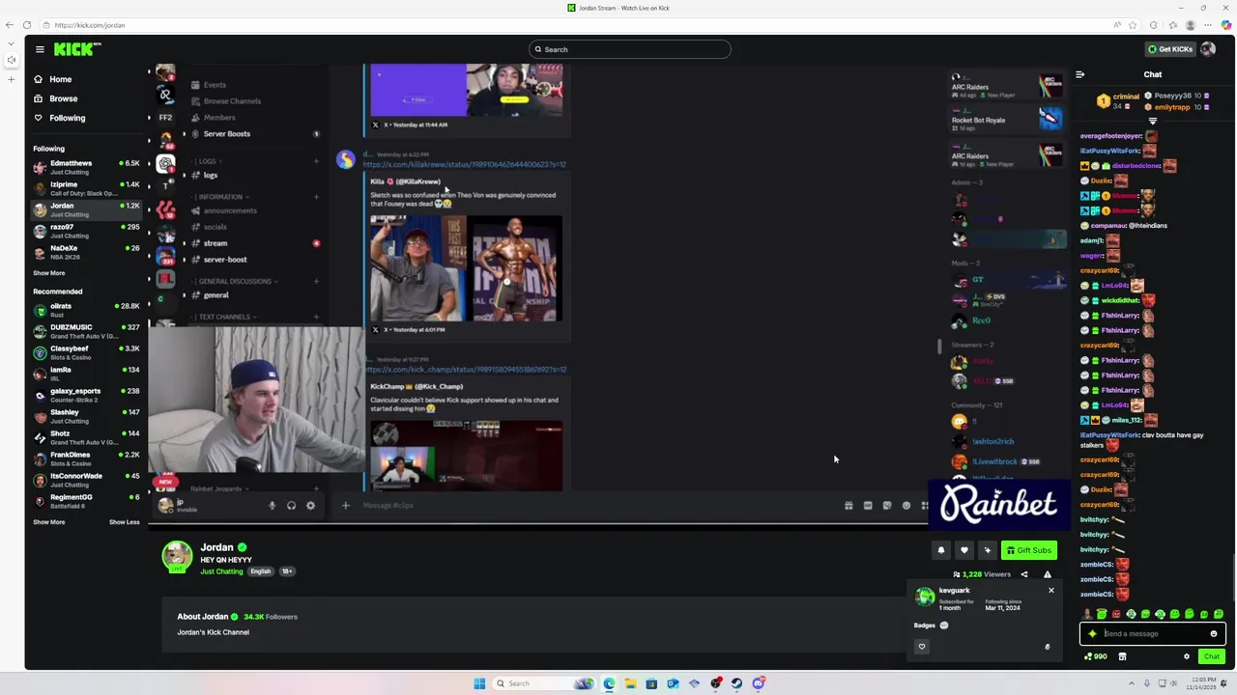This screenshot has height=695, width=1237.
Task: Click the tab audio speaker icon
Action: (x=11, y=60)
